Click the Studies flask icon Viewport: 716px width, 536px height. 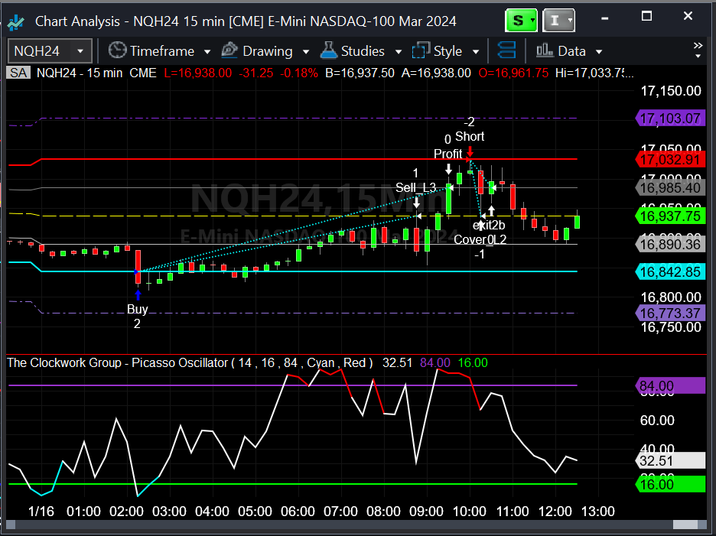tap(328, 50)
